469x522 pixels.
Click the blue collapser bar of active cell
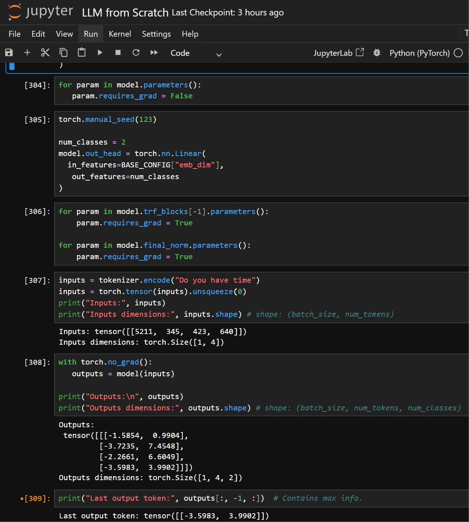point(12,66)
